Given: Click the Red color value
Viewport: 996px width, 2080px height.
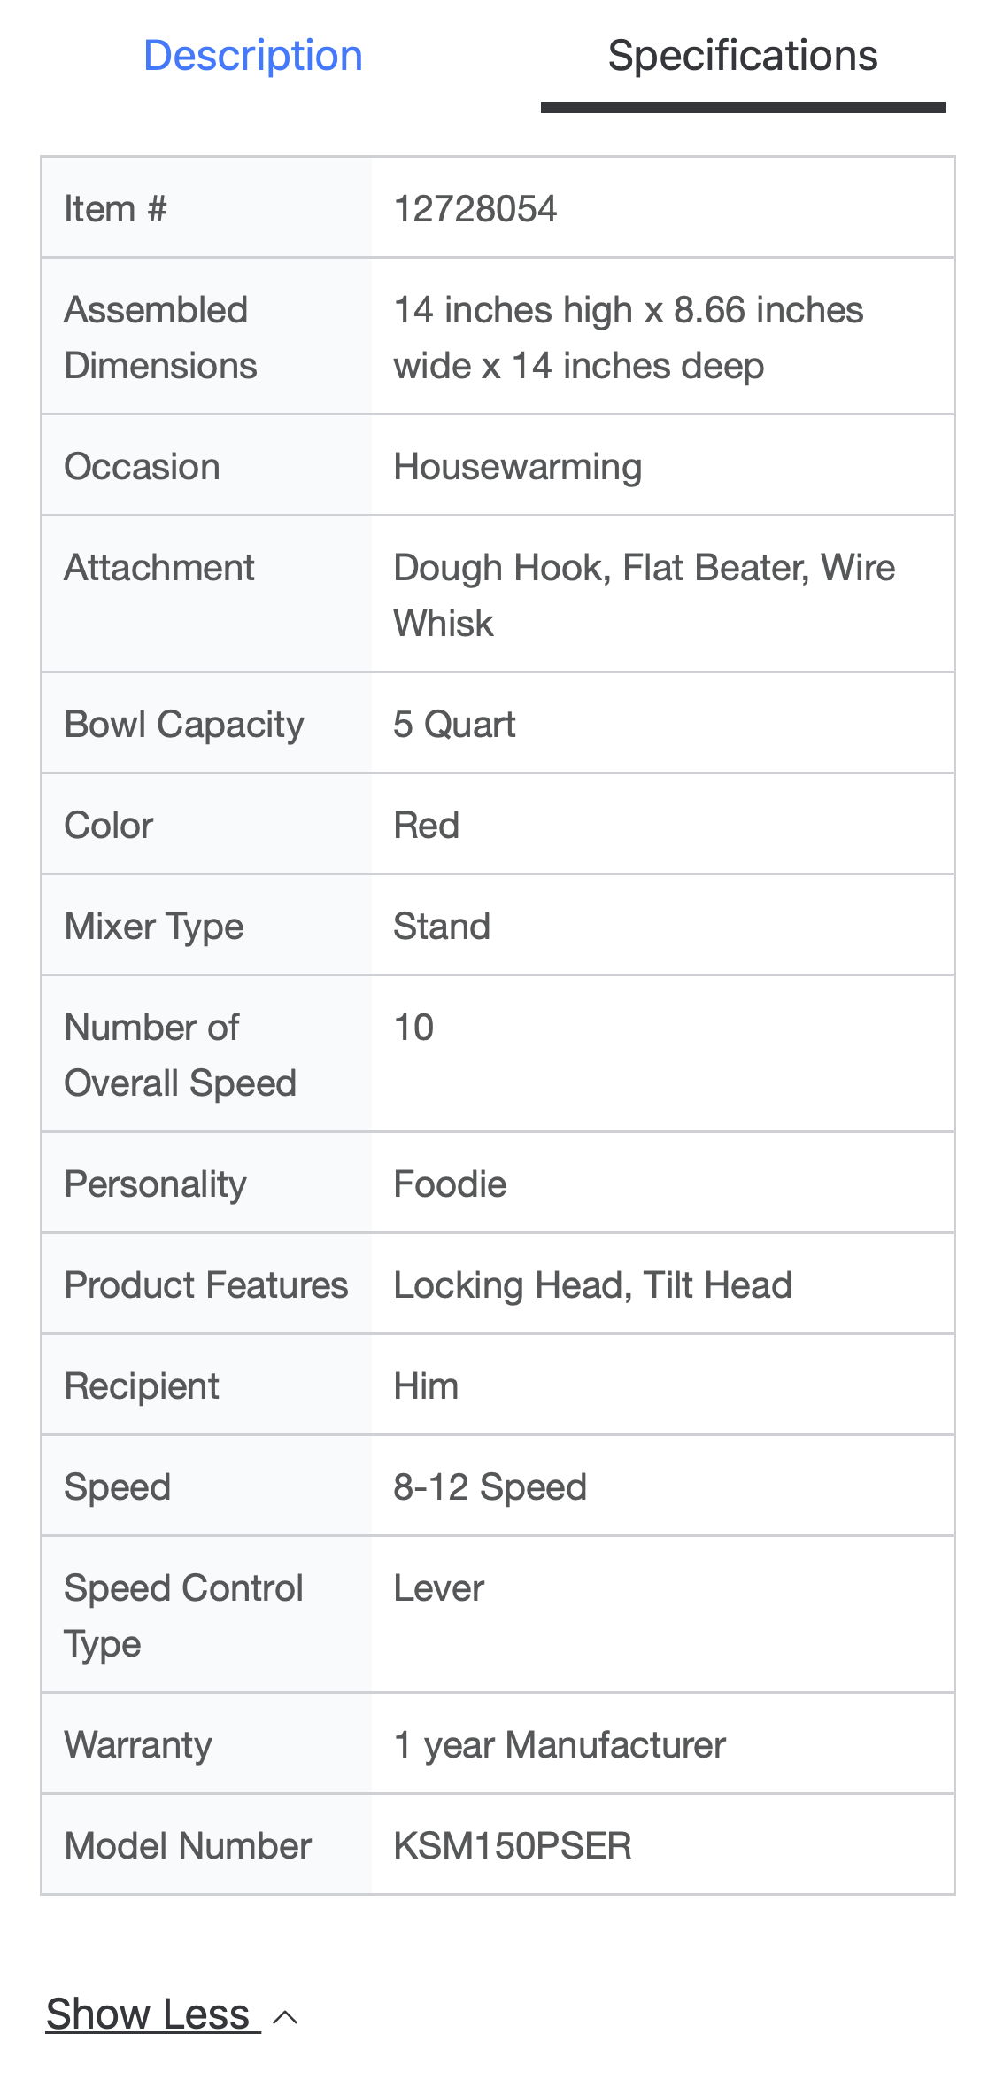Looking at the screenshot, I should [427, 826].
